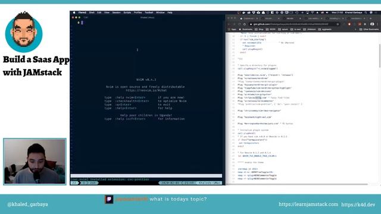Open the Window menu
Screen dimensions: 381x214
[x=160, y=12]
